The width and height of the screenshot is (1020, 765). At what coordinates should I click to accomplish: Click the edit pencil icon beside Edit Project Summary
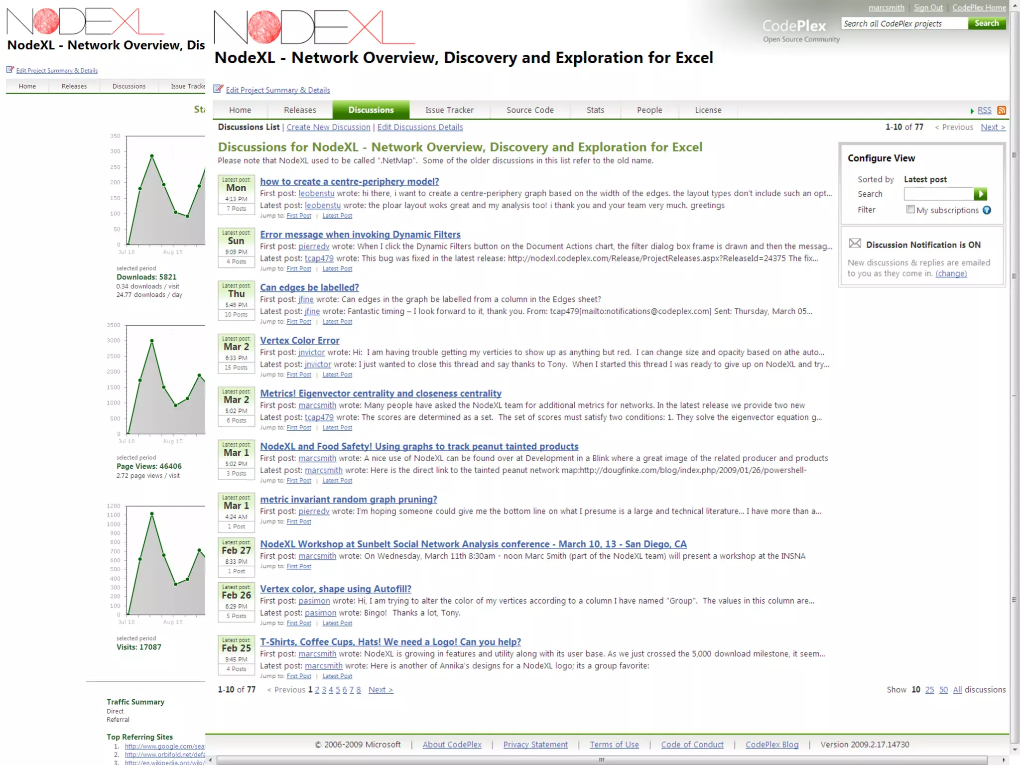pos(218,89)
